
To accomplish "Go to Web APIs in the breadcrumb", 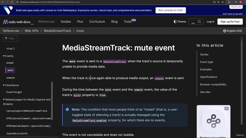I will click(32, 31).
